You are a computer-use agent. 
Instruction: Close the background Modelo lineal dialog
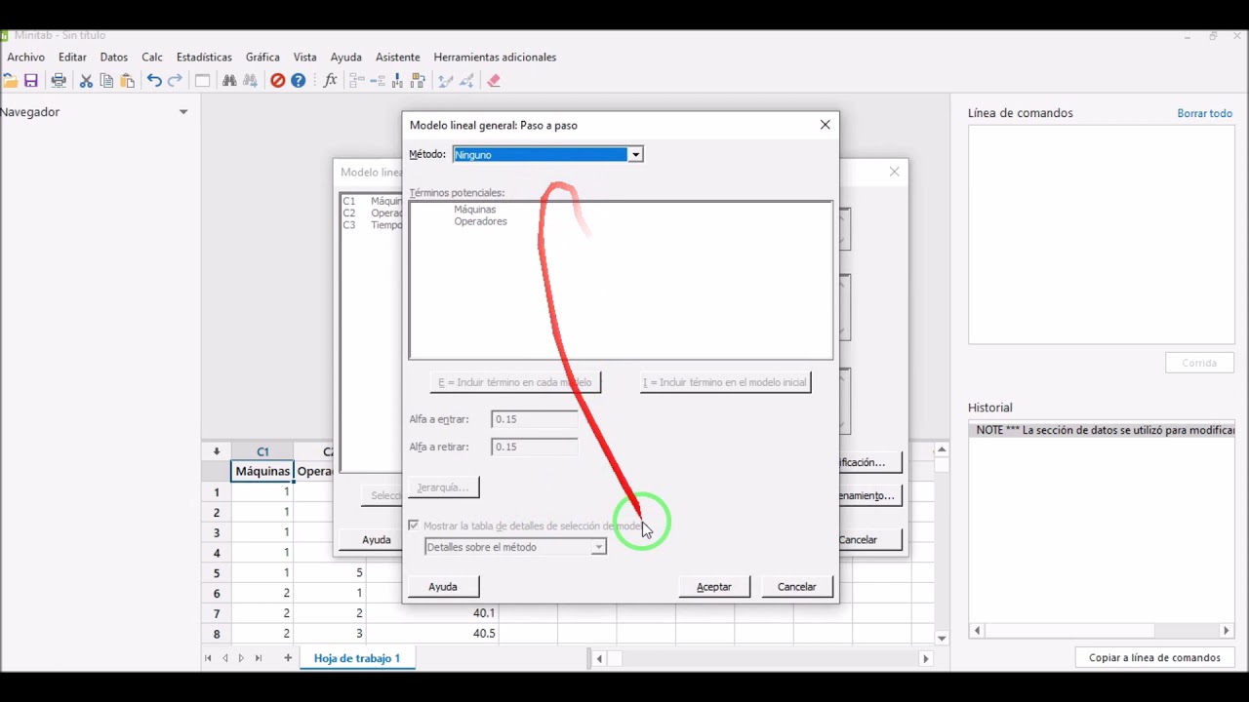click(894, 172)
